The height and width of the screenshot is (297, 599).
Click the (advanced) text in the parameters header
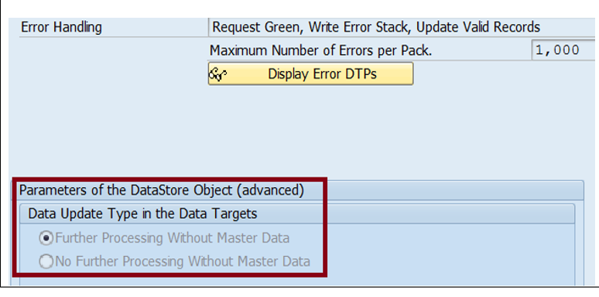[x=270, y=190]
